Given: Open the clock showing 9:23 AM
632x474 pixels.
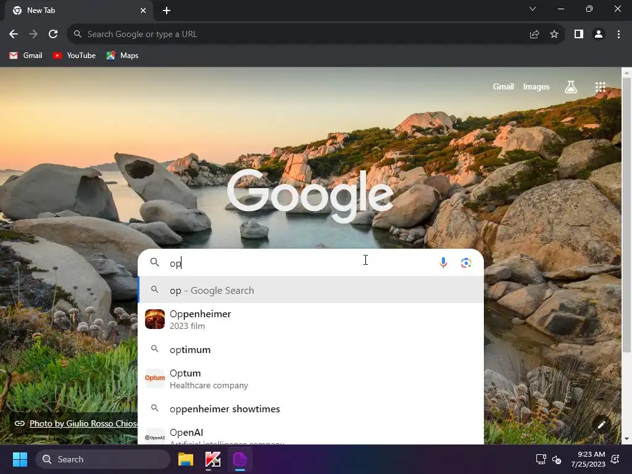Looking at the screenshot, I should (x=588, y=459).
